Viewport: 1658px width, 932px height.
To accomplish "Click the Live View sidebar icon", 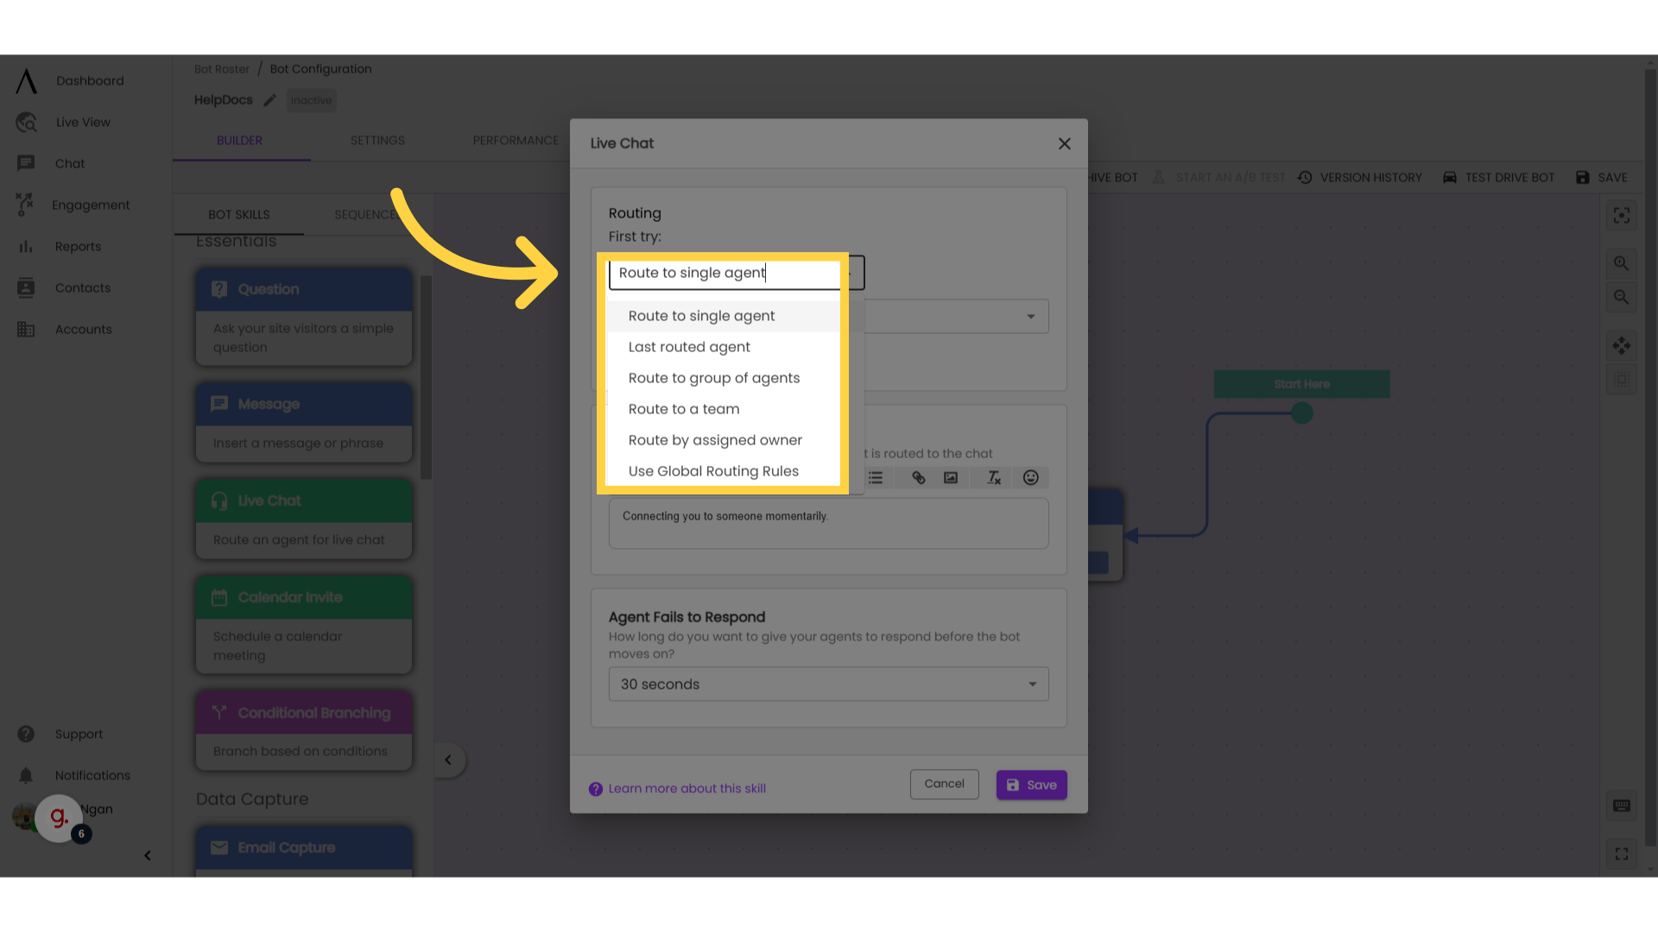I will click(x=26, y=122).
